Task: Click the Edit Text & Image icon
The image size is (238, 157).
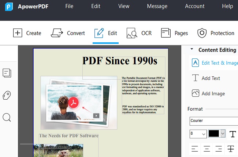Action: click(x=196, y=63)
